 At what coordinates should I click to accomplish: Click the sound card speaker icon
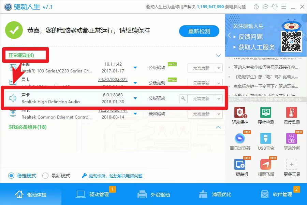[x=13, y=98]
